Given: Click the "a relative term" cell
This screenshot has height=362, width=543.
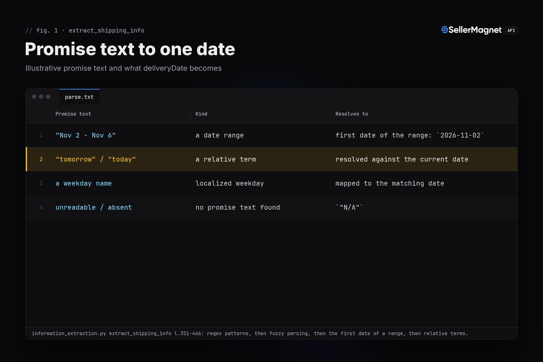Looking at the screenshot, I should [226, 159].
